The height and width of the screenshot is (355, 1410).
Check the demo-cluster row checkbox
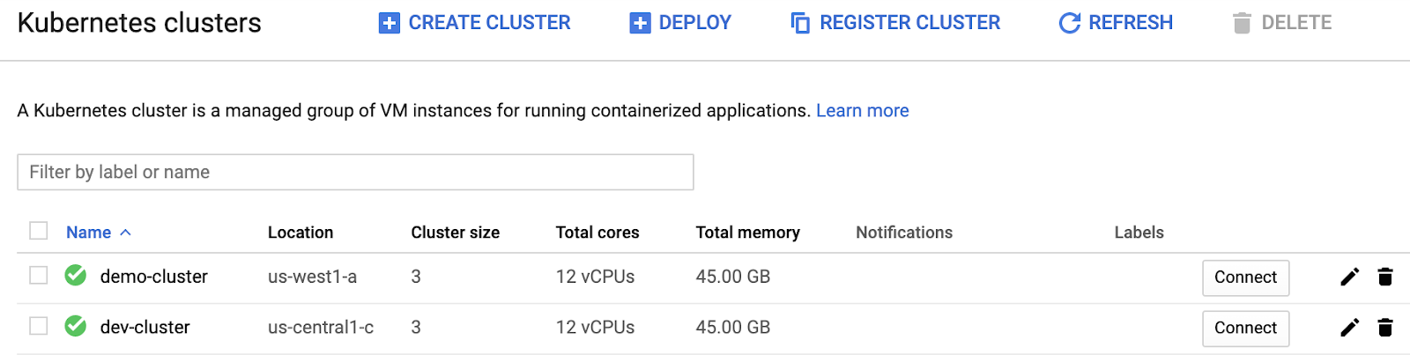pos(39,276)
